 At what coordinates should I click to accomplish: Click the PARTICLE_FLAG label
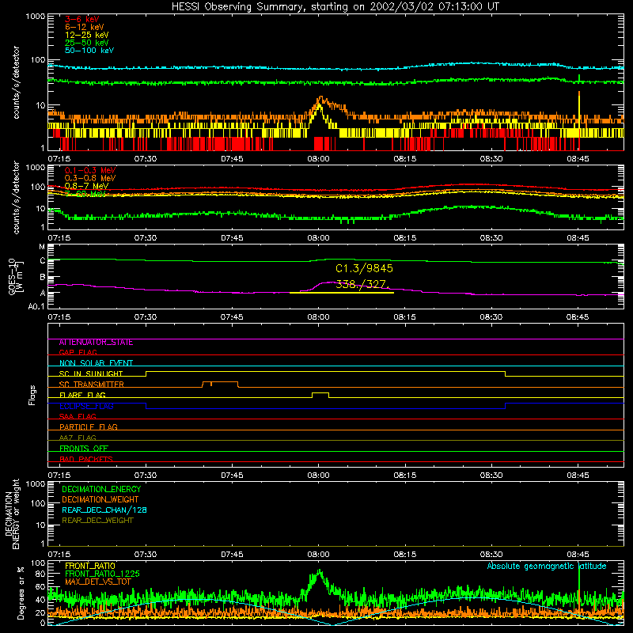pyautogui.click(x=89, y=427)
